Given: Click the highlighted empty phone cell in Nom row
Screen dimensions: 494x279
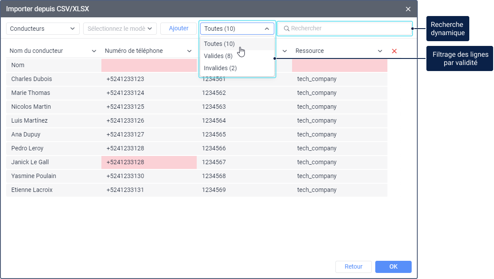Looking at the screenshot, I should pos(149,65).
